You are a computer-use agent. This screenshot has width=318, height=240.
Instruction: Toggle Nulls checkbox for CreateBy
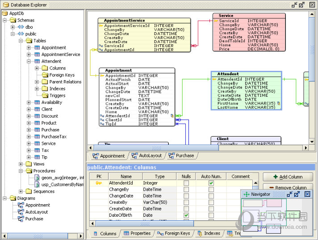pos(186,202)
